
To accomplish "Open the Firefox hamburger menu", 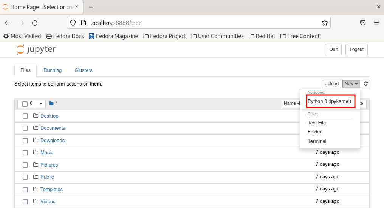I will click(376, 23).
